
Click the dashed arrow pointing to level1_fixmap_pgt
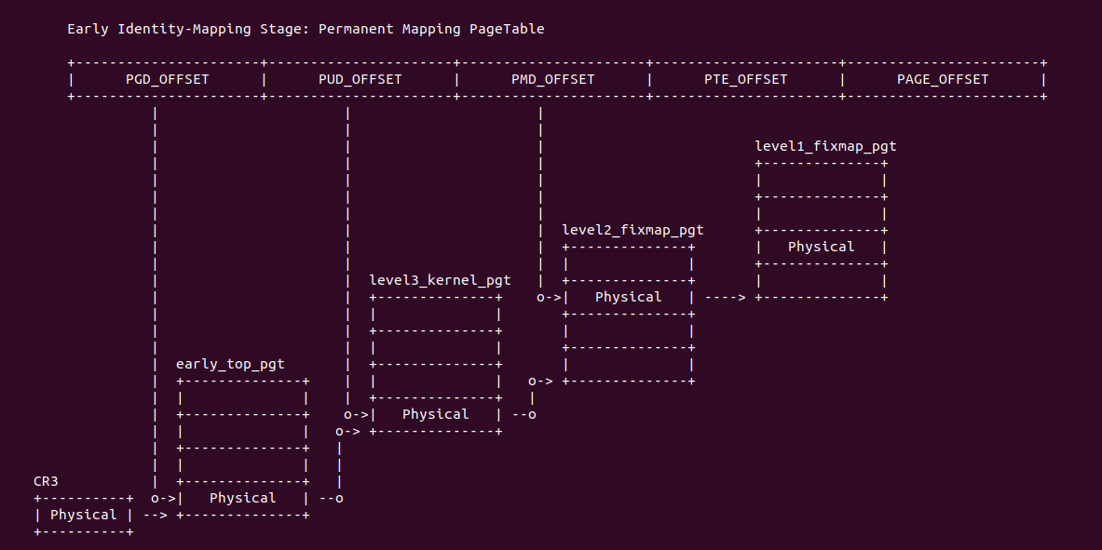coord(726,298)
